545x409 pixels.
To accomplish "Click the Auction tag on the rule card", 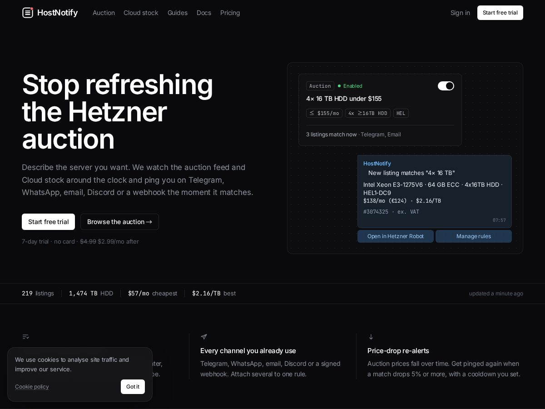I will pyautogui.click(x=320, y=86).
